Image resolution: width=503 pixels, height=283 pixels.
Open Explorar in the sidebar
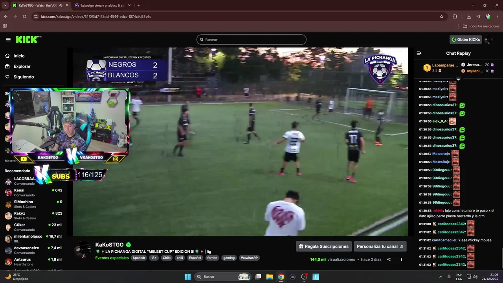point(22,66)
